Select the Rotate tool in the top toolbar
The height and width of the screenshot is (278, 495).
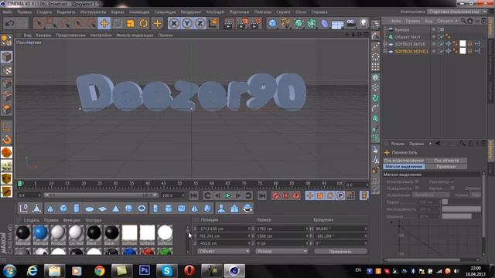point(143,23)
